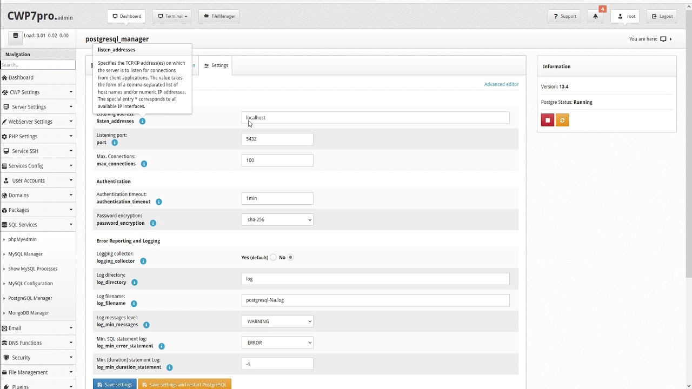Screen dimensions: 692x389
Task: Click info icon next to password_encryption
Action: pyautogui.click(x=153, y=223)
